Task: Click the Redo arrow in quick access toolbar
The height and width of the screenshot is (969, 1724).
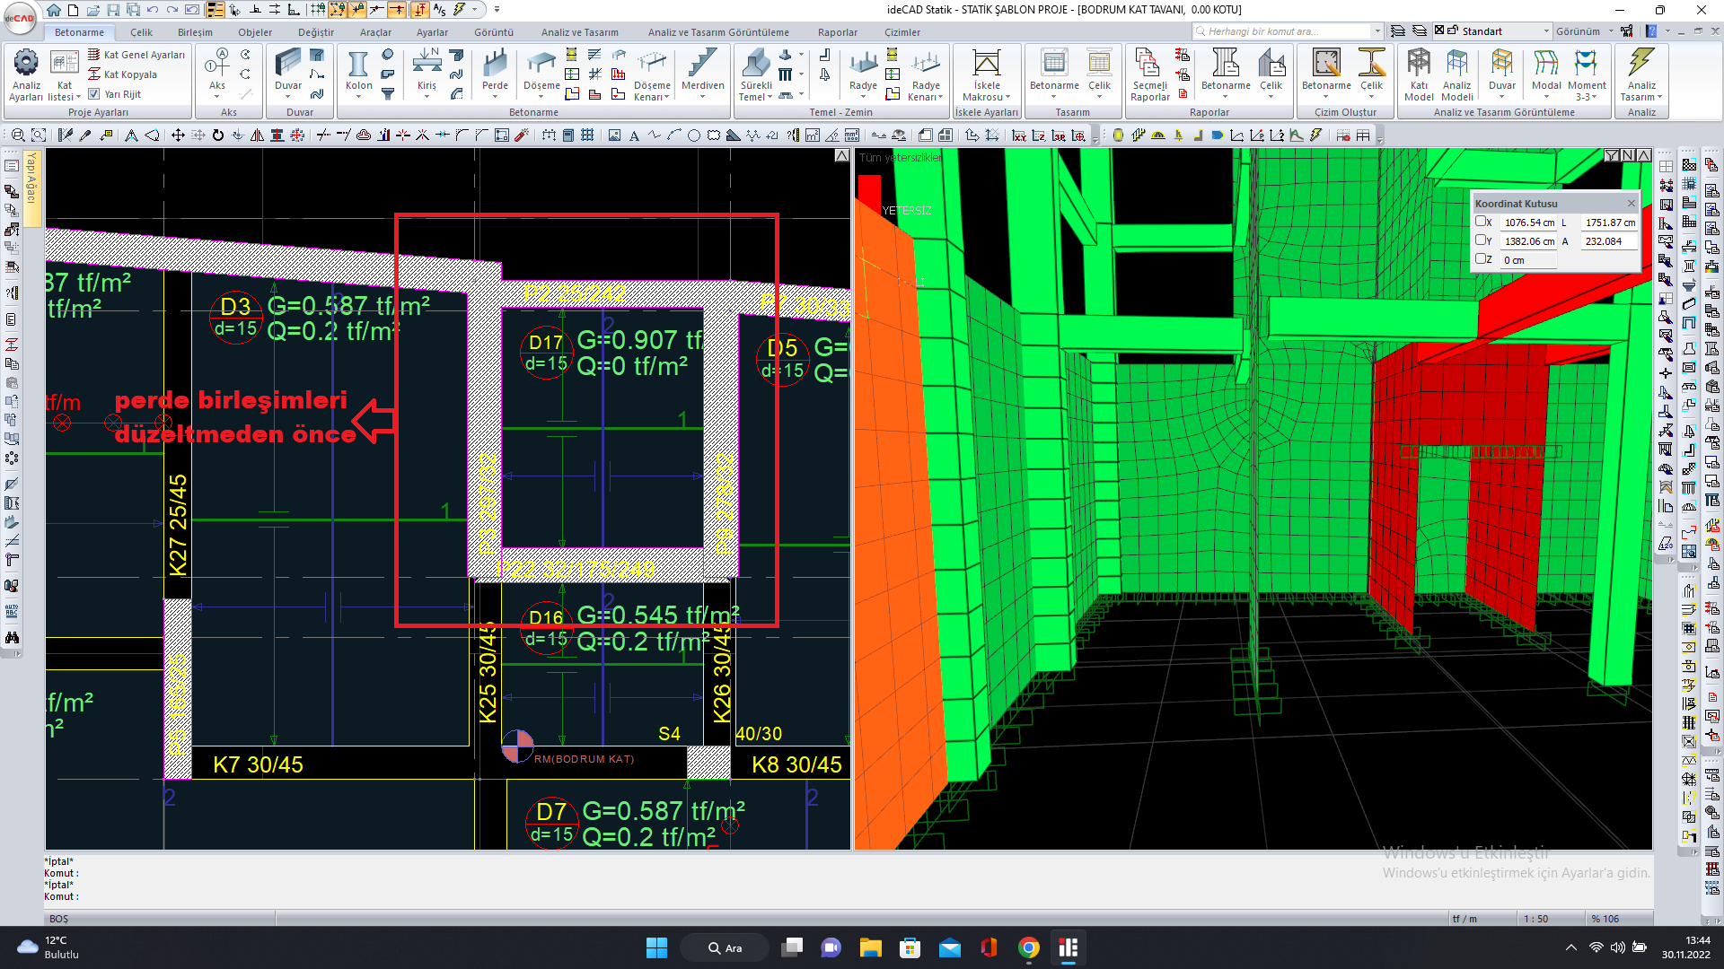Action: pos(172,10)
